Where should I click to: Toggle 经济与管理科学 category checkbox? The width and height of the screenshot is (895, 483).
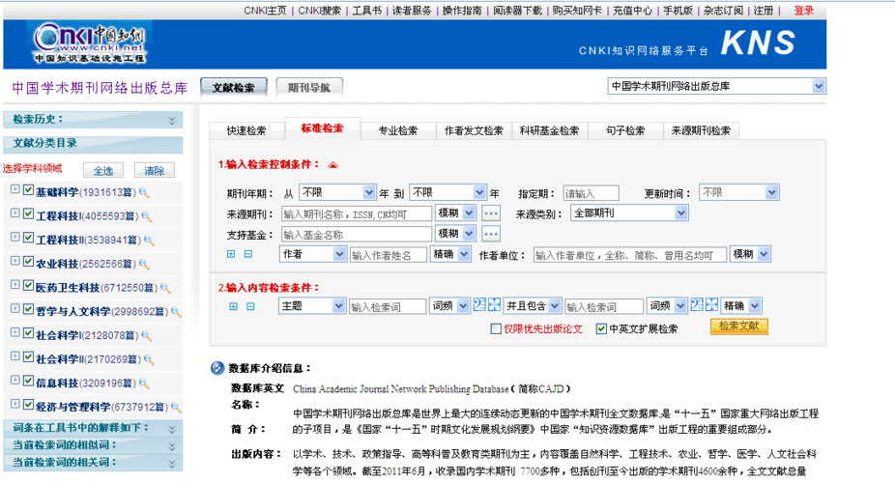(28, 405)
